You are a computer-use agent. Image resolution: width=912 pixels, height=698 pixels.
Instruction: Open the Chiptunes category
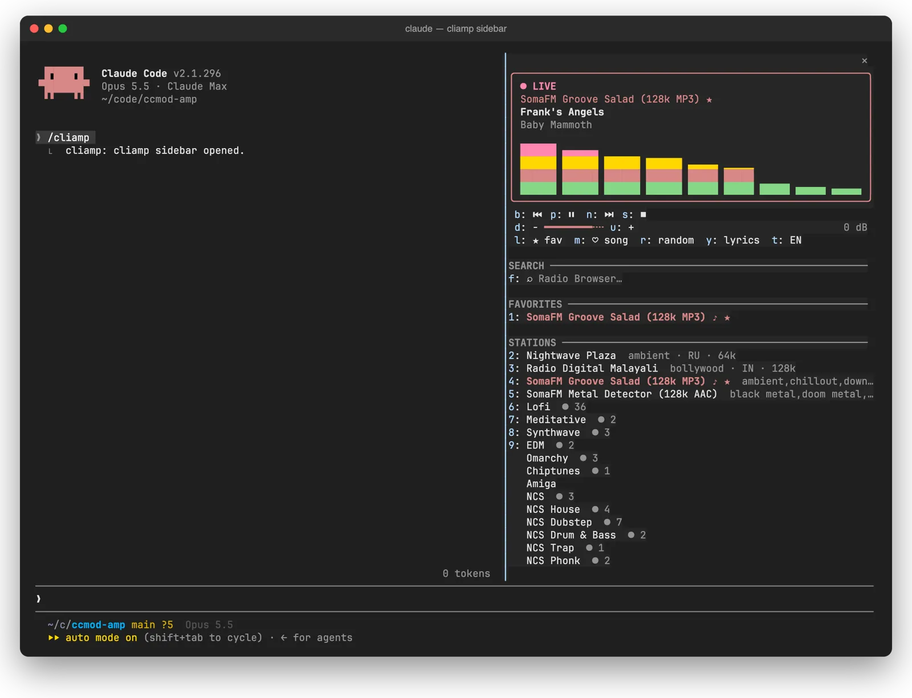pos(568,471)
